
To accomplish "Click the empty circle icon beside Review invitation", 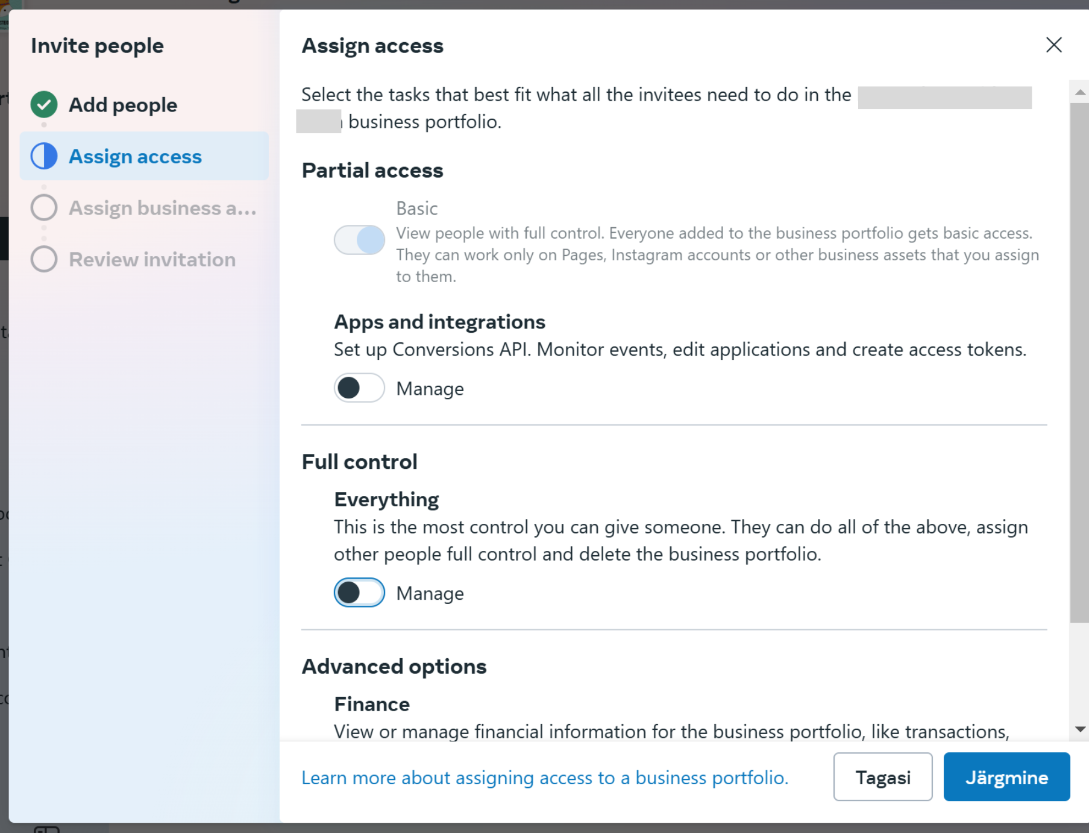I will click(x=44, y=260).
